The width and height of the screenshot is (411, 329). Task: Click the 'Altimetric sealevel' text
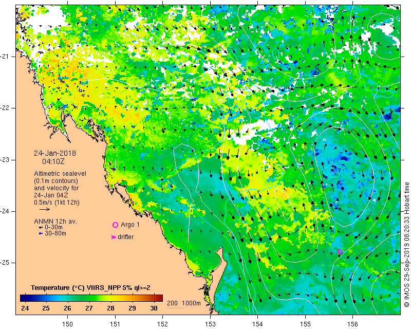[x=60, y=174]
